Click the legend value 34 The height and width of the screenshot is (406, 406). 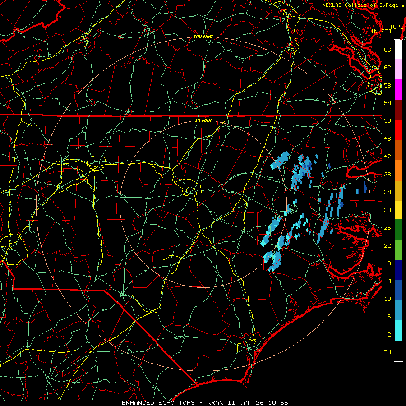388,192
